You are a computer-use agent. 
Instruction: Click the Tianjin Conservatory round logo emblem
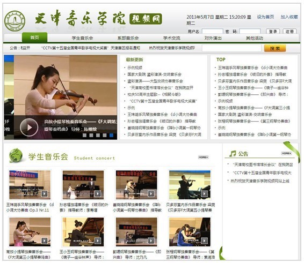click(15, 21)
